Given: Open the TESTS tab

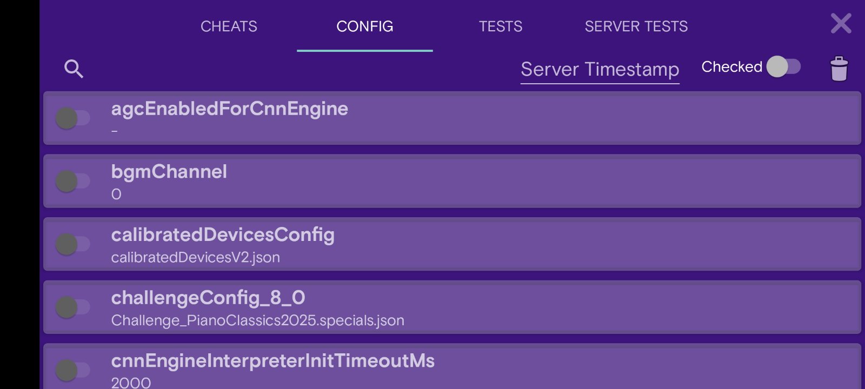Looking at the screenshot, I should pos(501,26).
